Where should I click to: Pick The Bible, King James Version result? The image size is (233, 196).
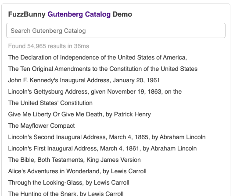pyautogui.click(x=74, y=160)
